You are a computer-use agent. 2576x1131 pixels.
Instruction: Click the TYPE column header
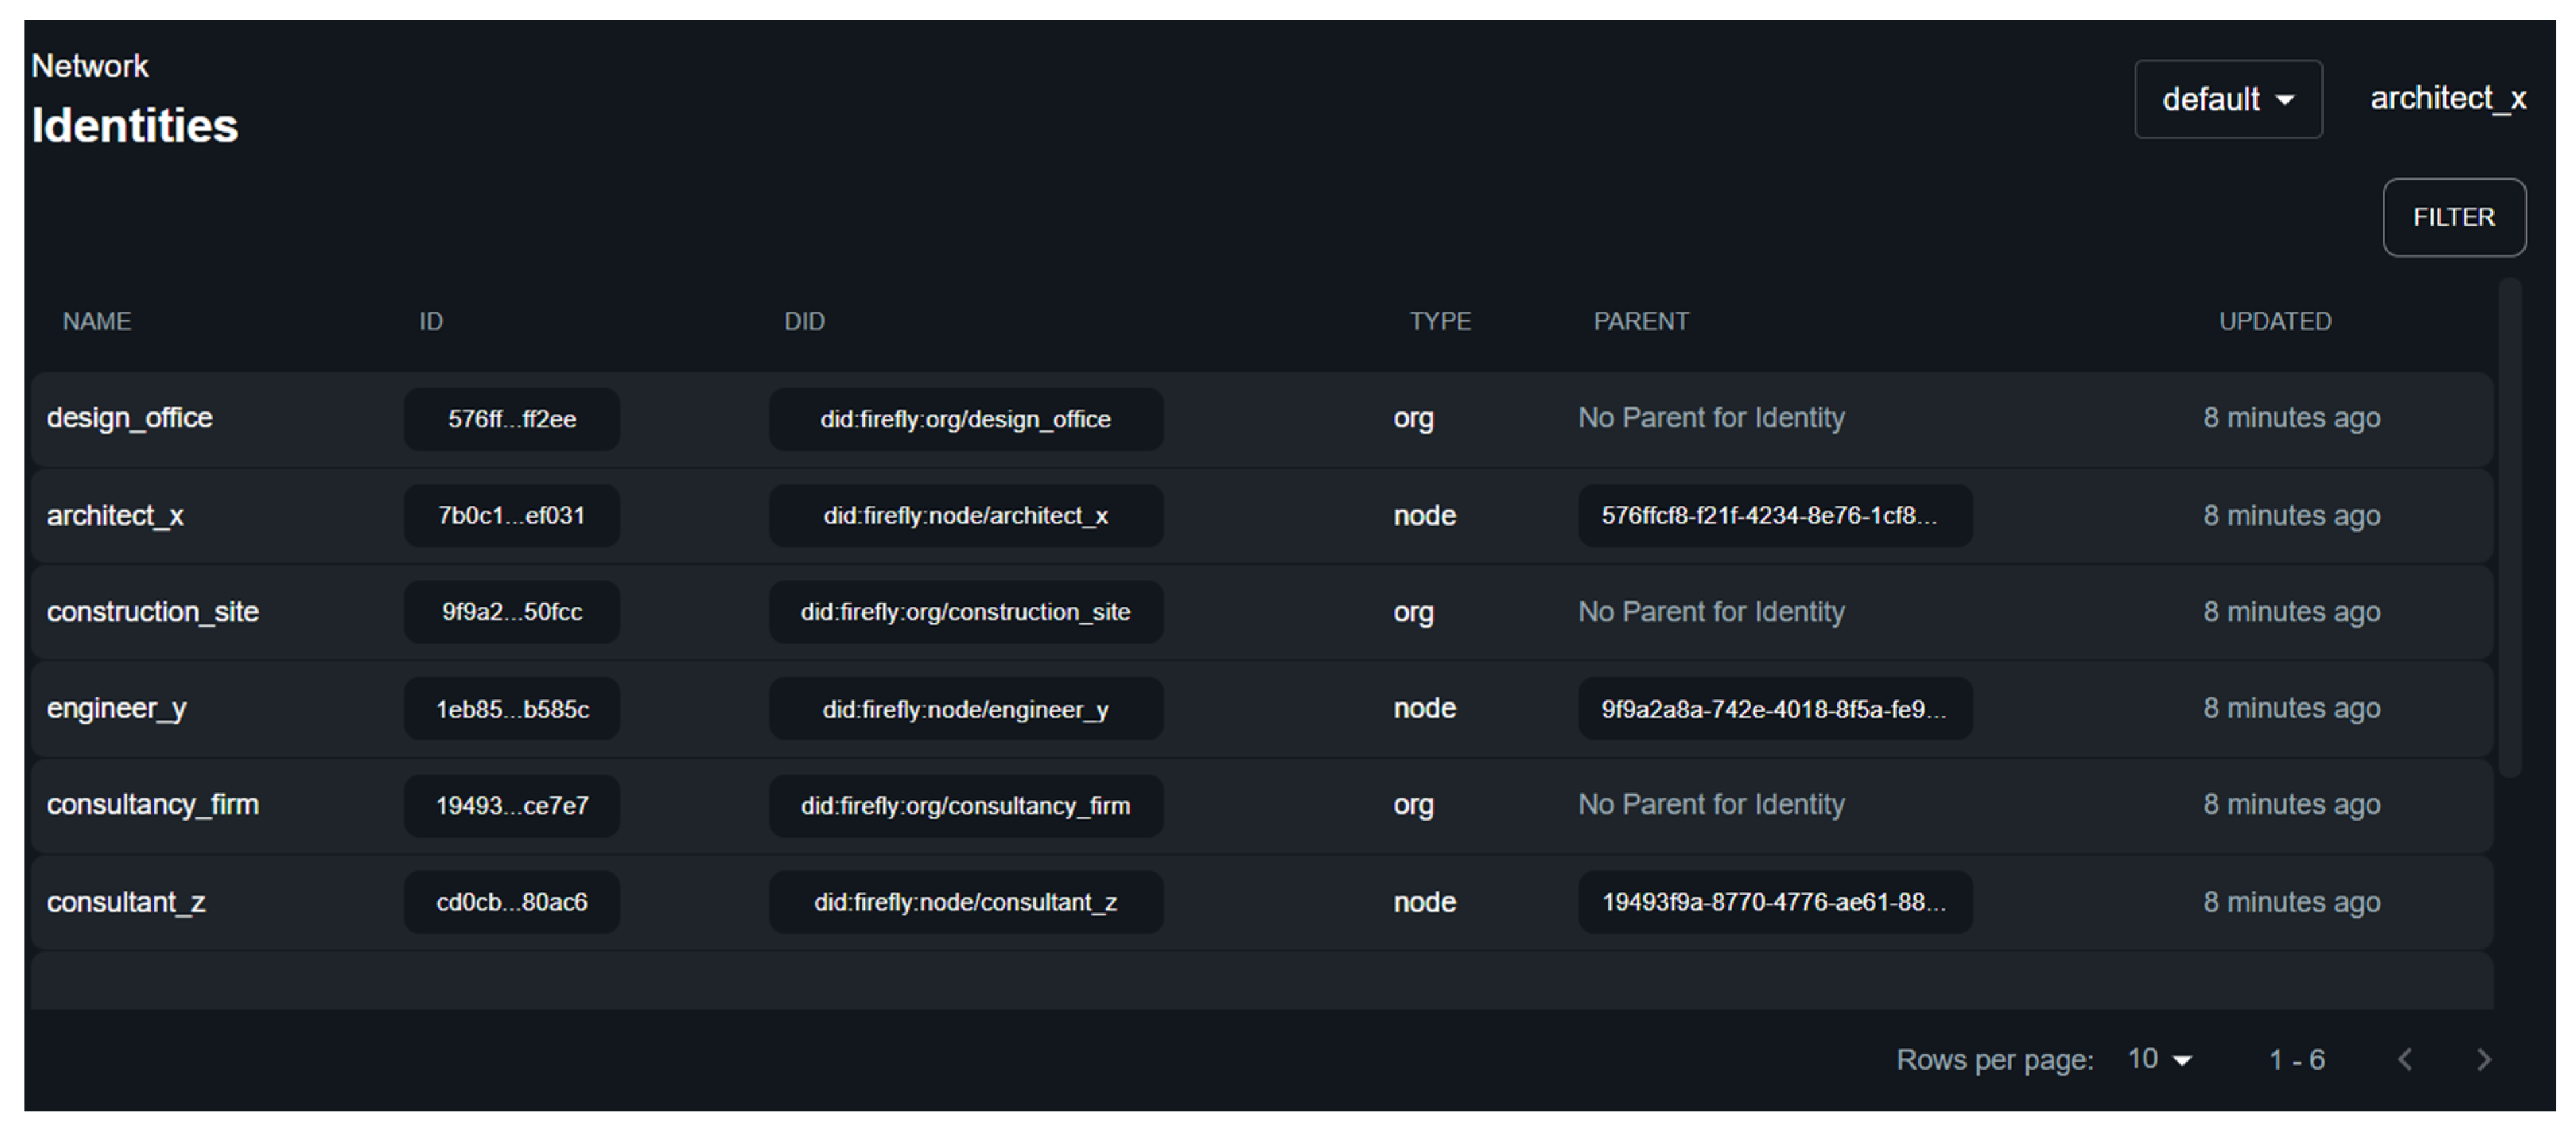tap(1439, 321)
